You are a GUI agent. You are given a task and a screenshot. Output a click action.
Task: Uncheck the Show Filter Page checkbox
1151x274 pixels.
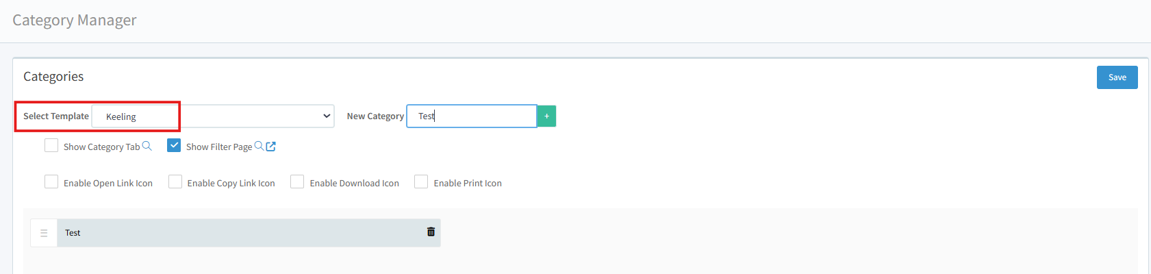tap(174, 145)
